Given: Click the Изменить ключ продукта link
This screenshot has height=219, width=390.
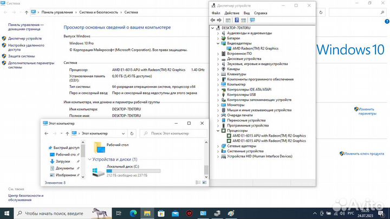Looking at the screenshot, I should point(364,154).
